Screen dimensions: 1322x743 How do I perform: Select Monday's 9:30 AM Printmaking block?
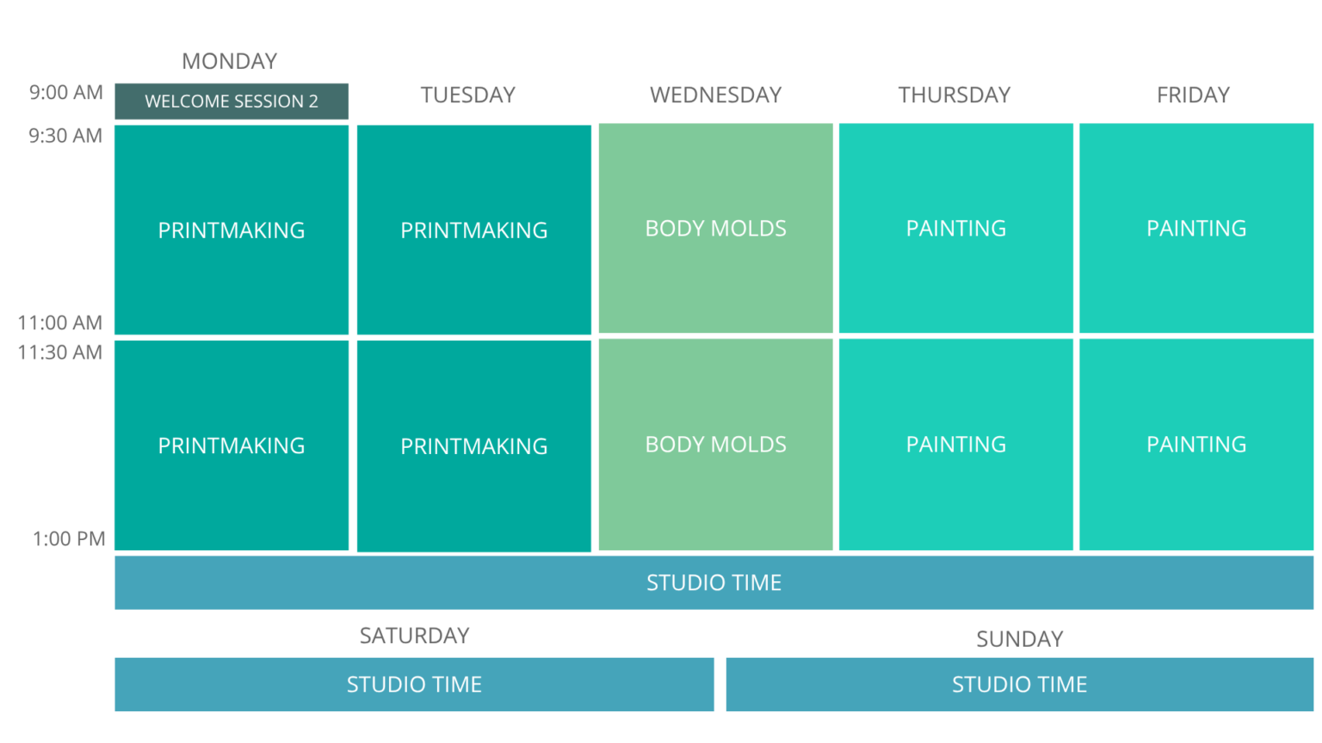[232, 230]
